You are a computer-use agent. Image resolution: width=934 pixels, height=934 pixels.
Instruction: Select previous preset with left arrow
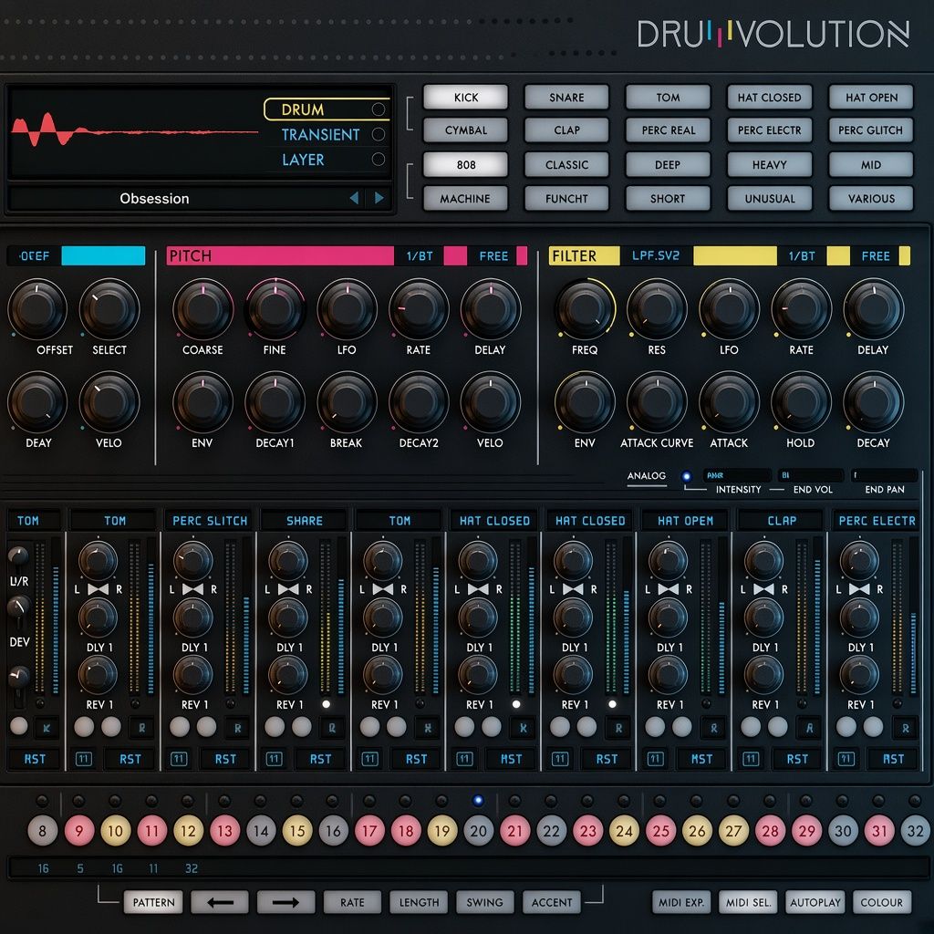point(355,198)
